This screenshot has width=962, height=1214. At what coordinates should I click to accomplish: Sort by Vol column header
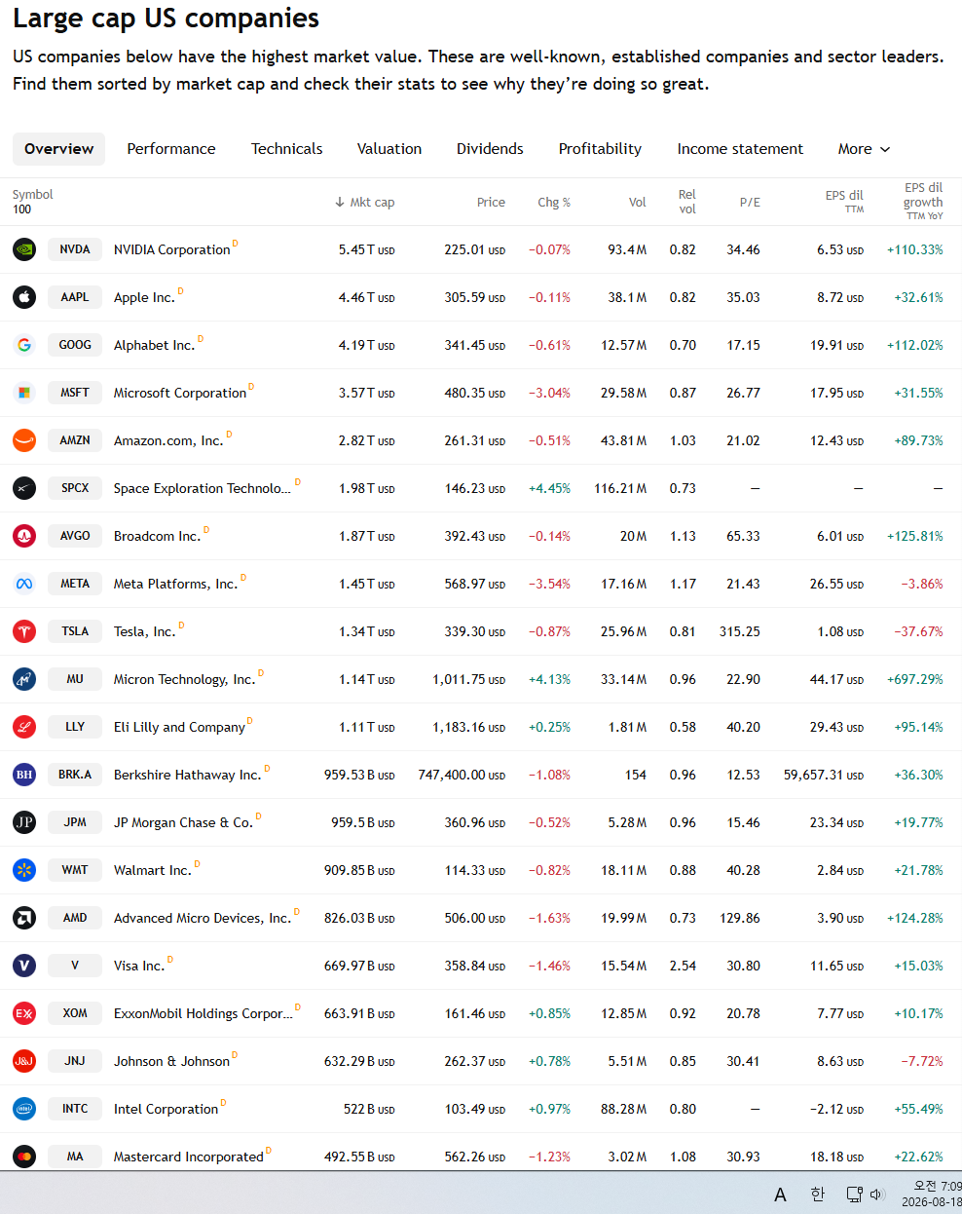638,203
